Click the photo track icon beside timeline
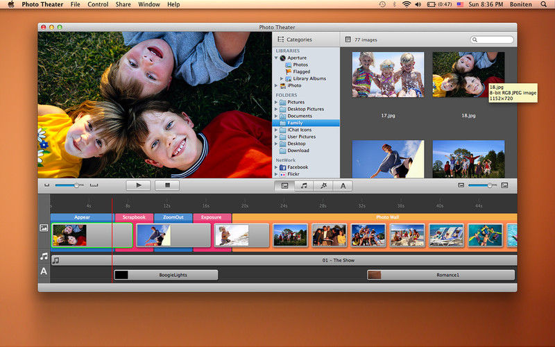The width and height of the screenshot is (555, 347). [44, 228]
